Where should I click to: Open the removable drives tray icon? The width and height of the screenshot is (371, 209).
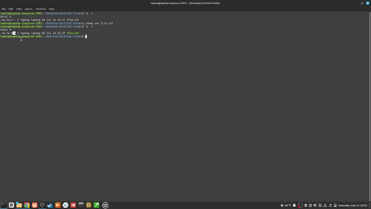320,206
